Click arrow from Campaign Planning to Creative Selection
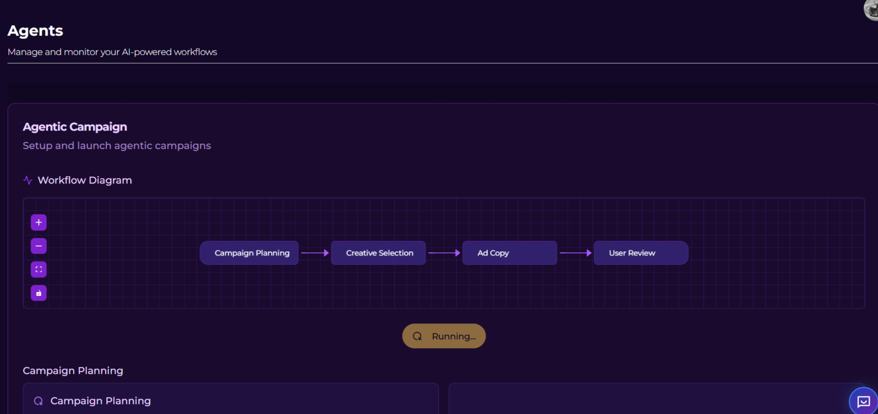 (315, 253)
